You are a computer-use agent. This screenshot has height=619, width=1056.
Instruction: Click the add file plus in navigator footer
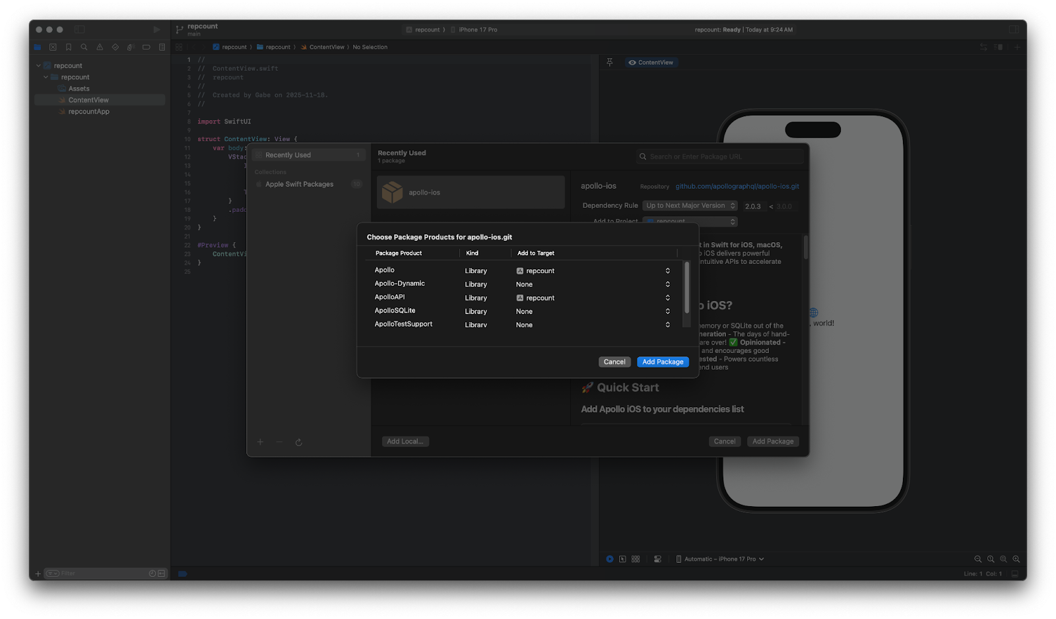38,573
